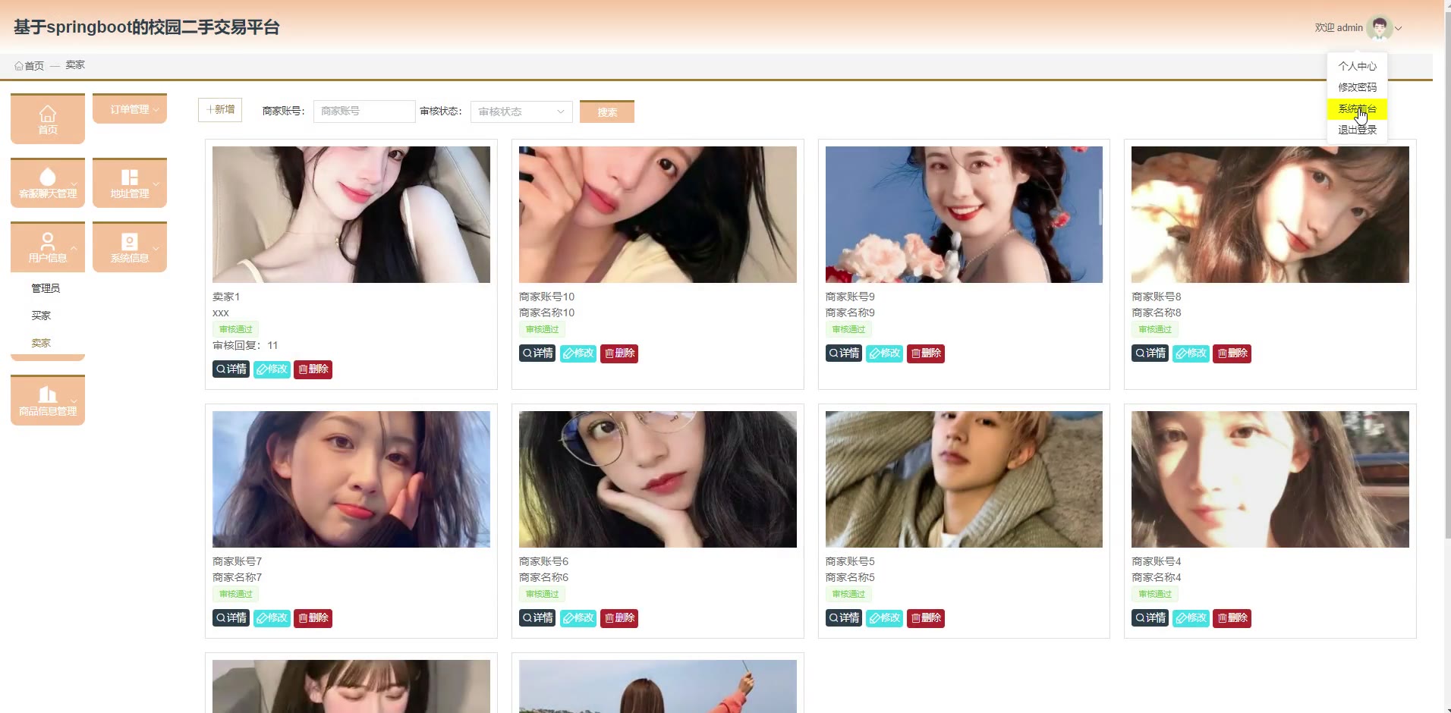This screenshot has width=1451, height=713.
Task: Expand the 订单管理 menu
Action: [130, 108]
